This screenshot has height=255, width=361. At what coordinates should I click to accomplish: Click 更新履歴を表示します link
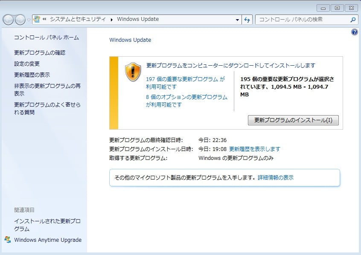click(x=255, y=149)
